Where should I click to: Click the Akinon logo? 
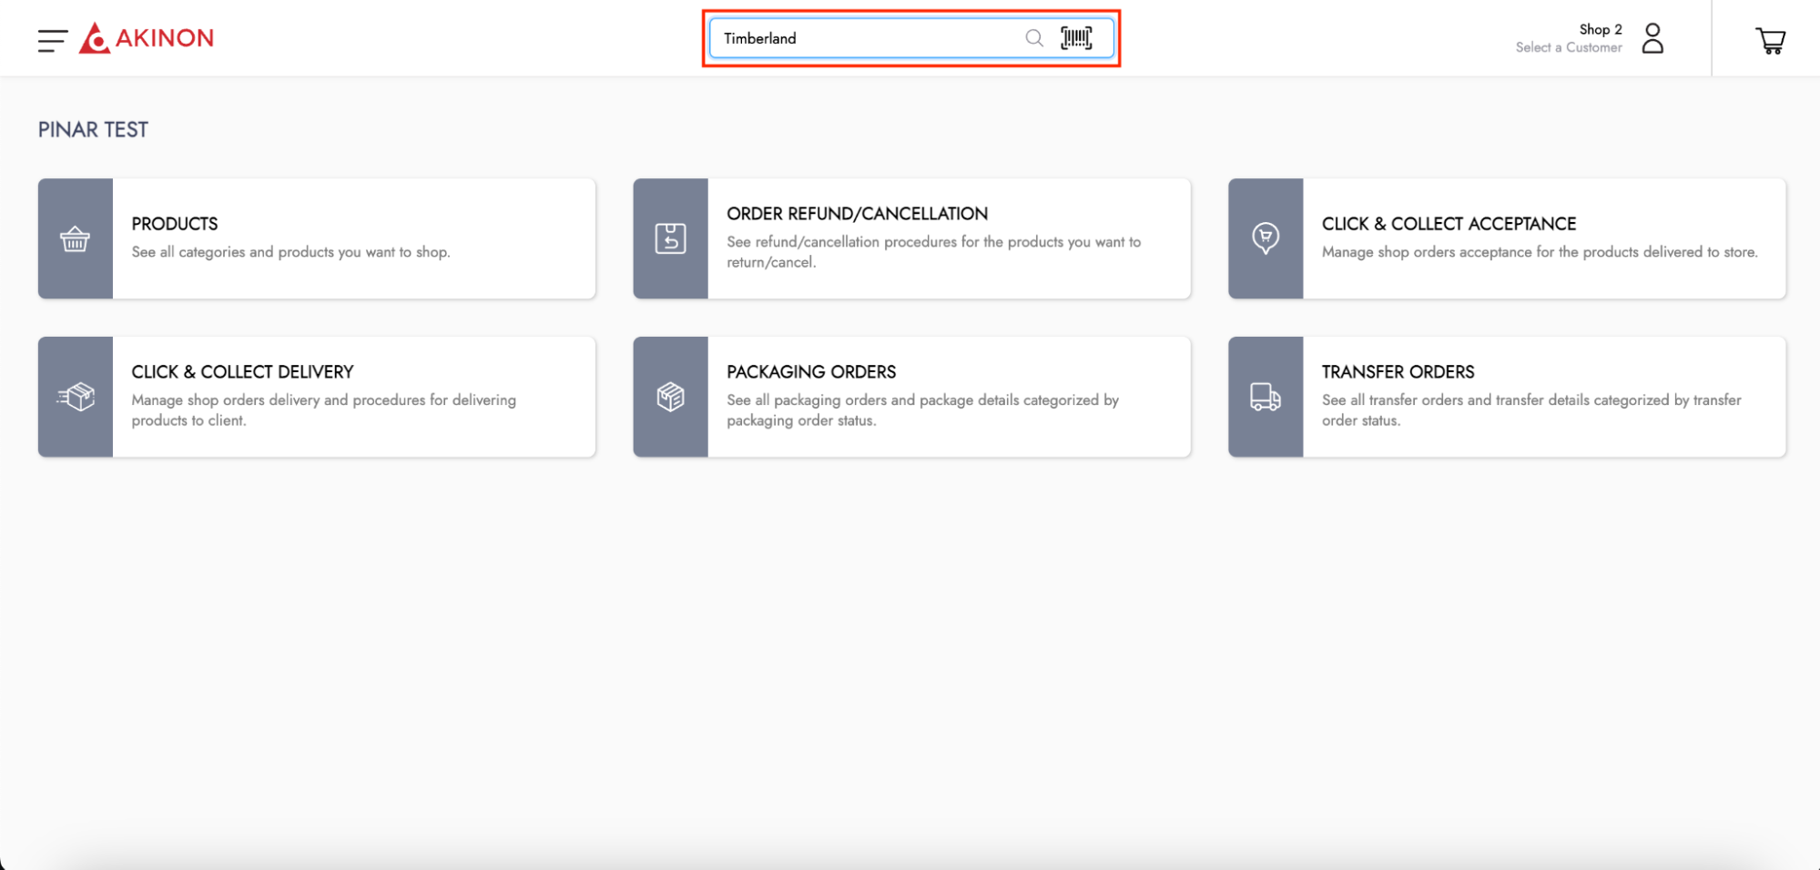point(147,38)
